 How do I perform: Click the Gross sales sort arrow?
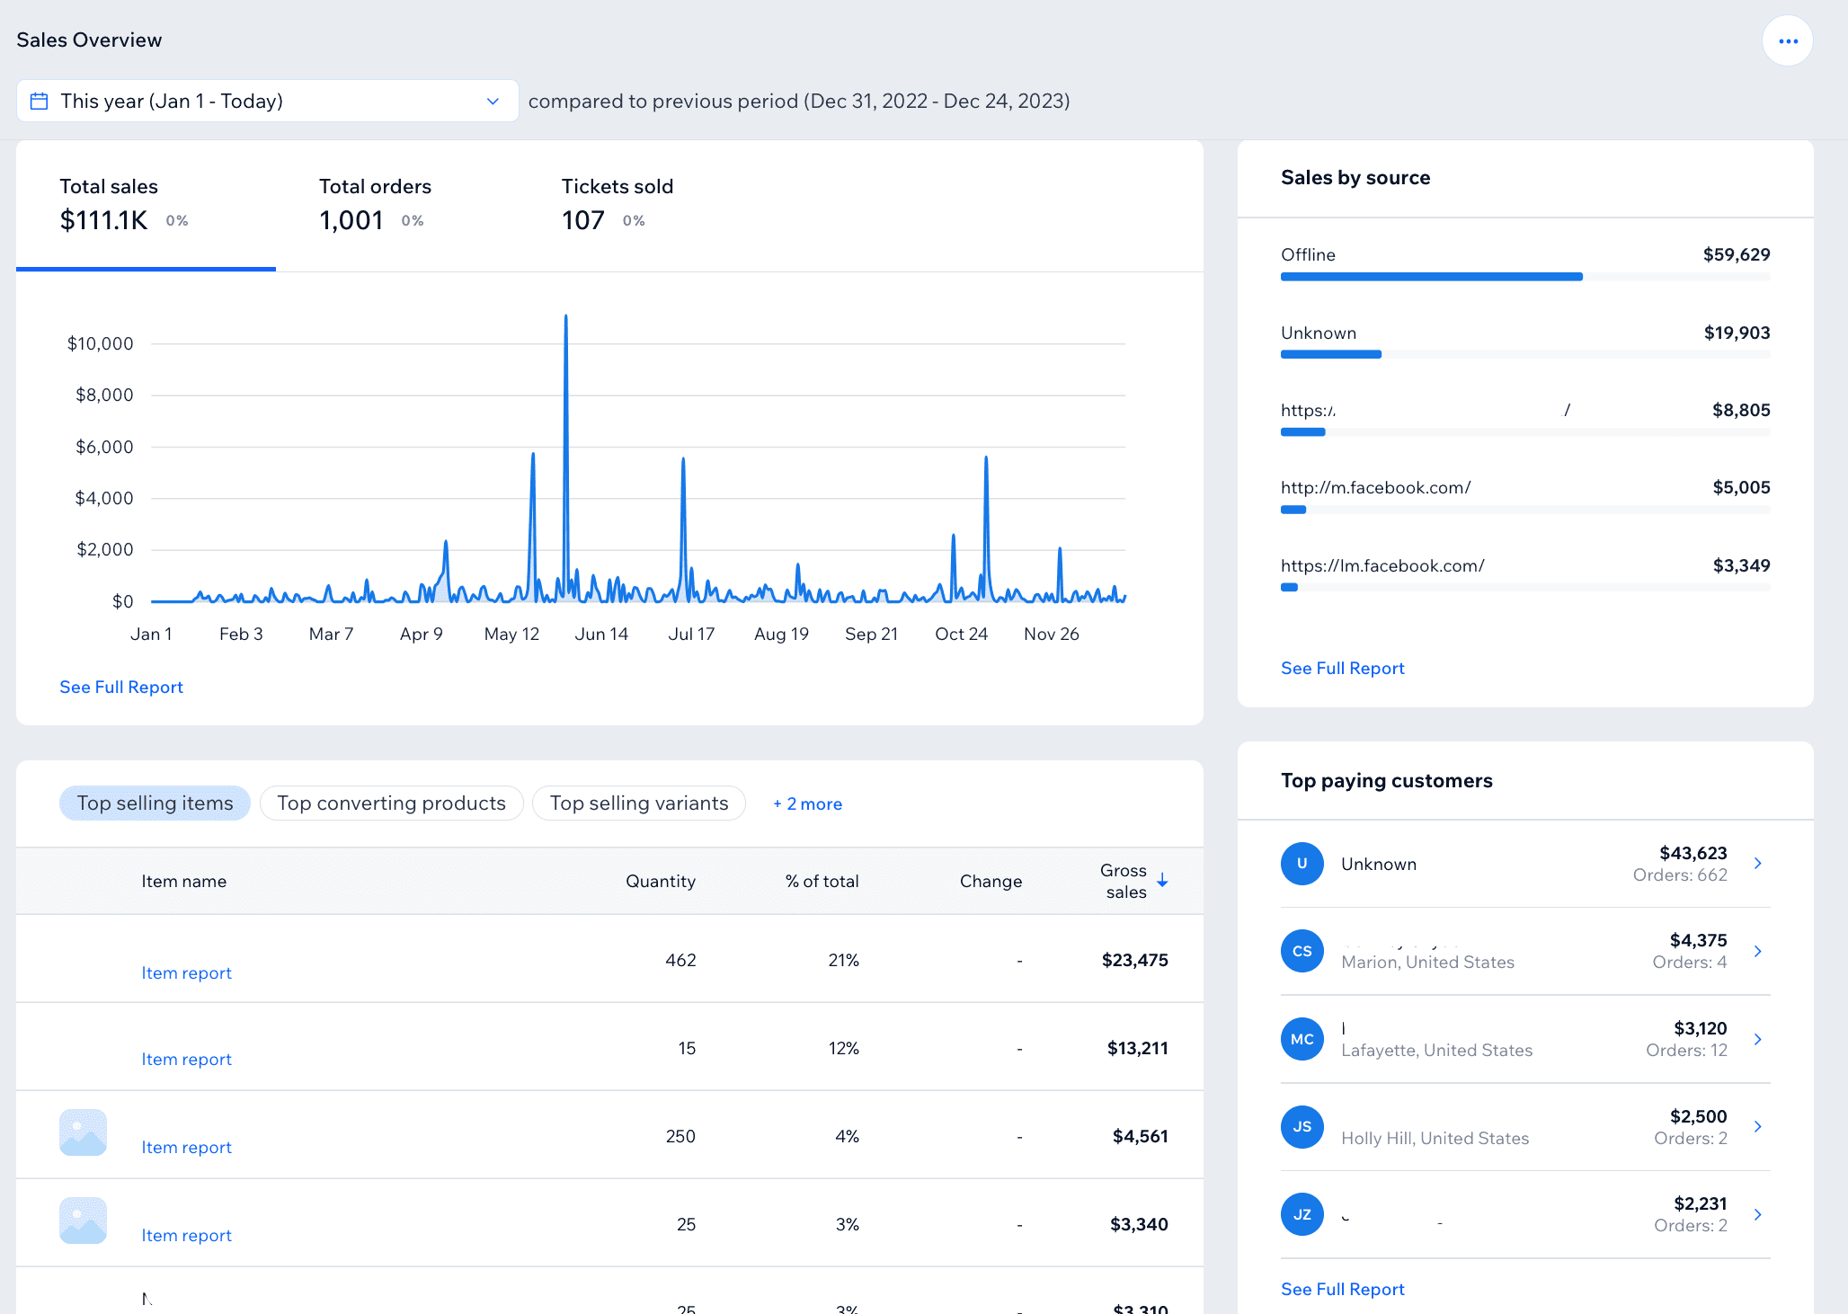pos(1162,881)
